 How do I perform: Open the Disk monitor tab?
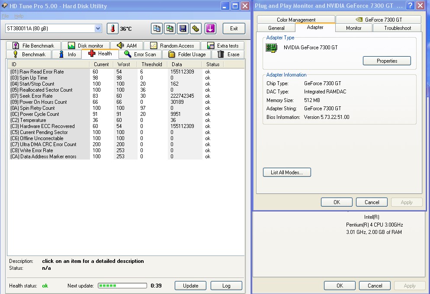(86, 46)
